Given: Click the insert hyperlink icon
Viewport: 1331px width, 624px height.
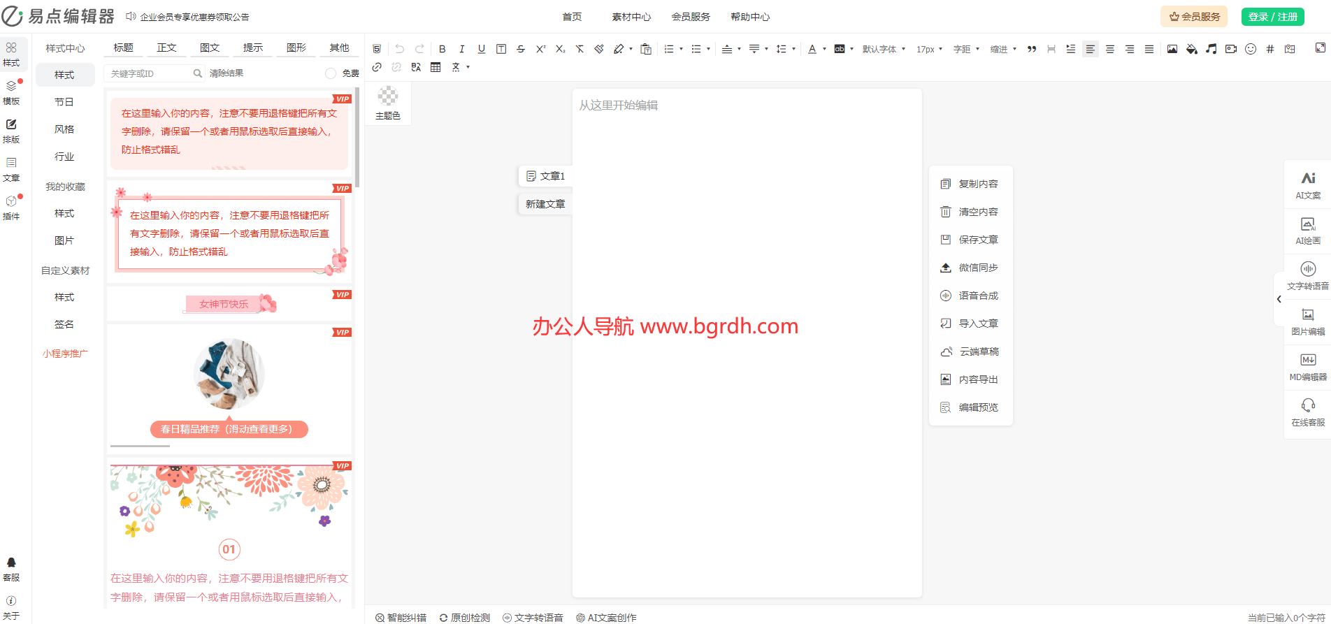Looking at the screenshot, I should click(377, 67).
